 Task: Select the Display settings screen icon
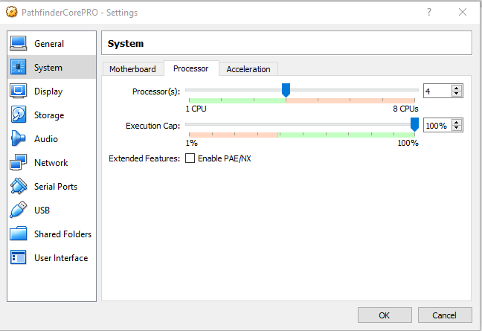18,91
